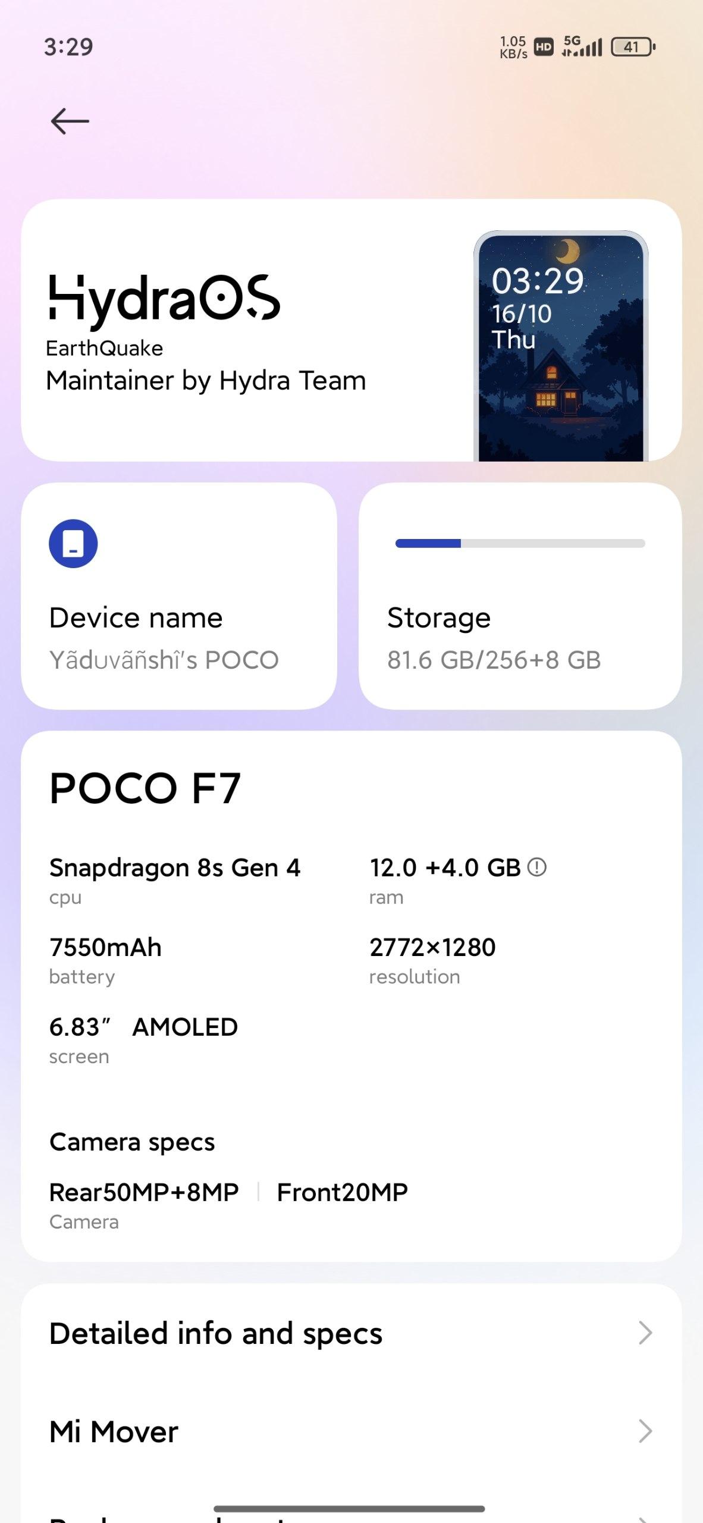The width and height of the screenshot is (703, 1523).
Task: Tap the status bar clock
Action: [x=68, y=47]
